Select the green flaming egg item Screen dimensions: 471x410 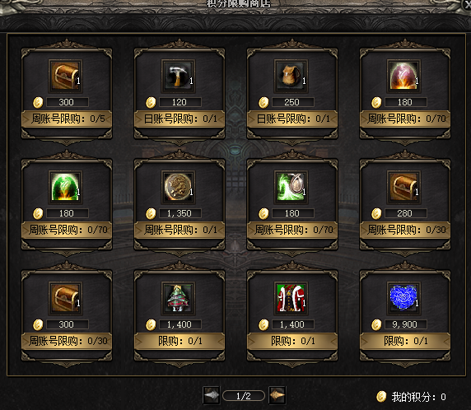coord(66,187)
